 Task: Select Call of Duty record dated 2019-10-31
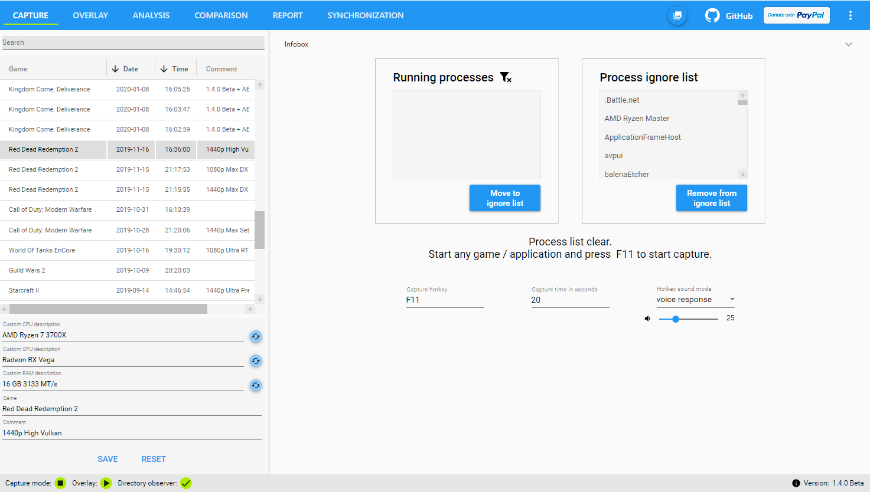(x=127, y=210)
